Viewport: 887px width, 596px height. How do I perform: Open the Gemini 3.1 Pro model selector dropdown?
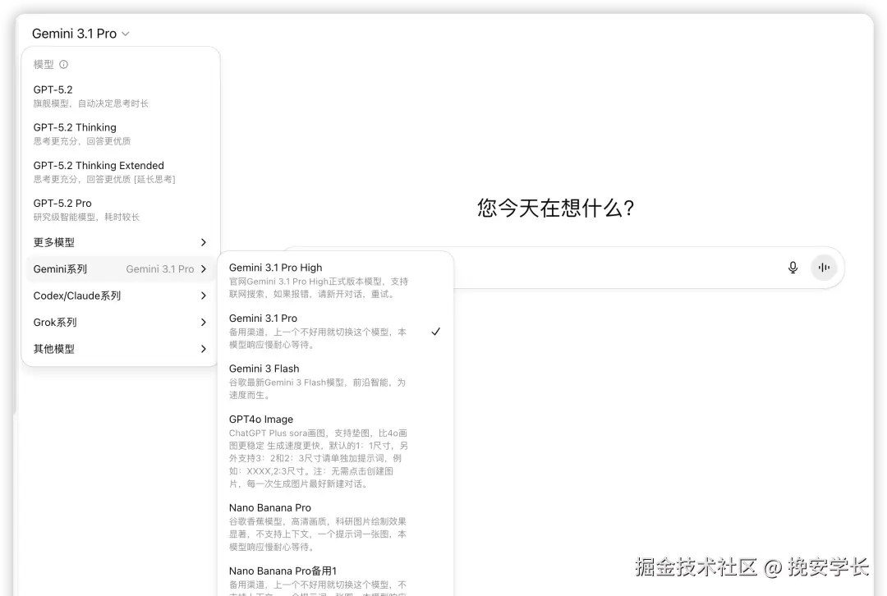80,34
